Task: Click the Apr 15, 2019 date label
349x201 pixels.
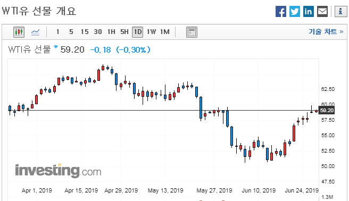Action: (81, 190)
